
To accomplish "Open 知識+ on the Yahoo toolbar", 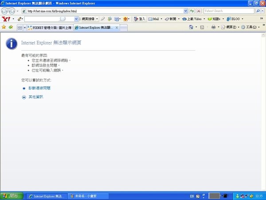I will click(214, 19).
